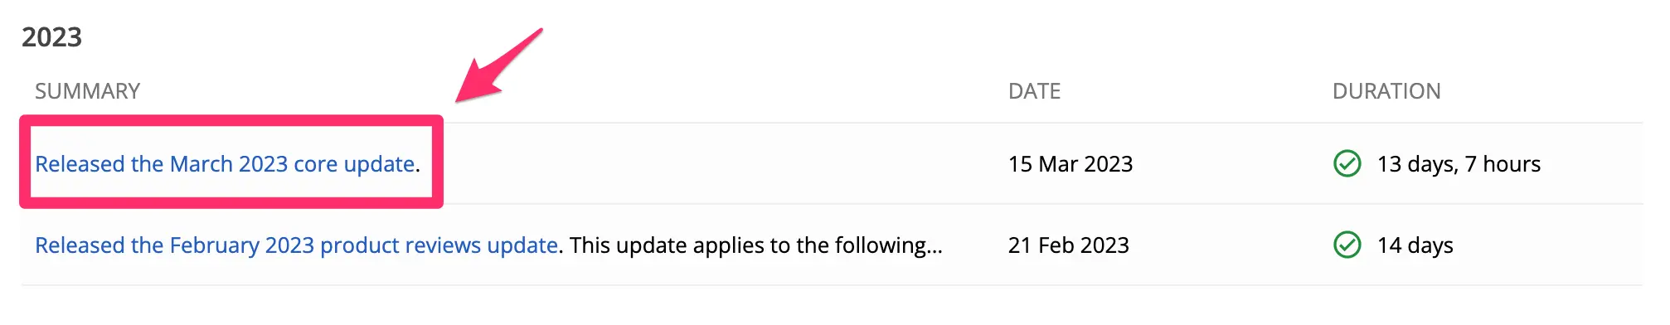Screen dimensions: 1670x325
Task: Click the pink highlight box border
Action: click(x=231, y=121)
